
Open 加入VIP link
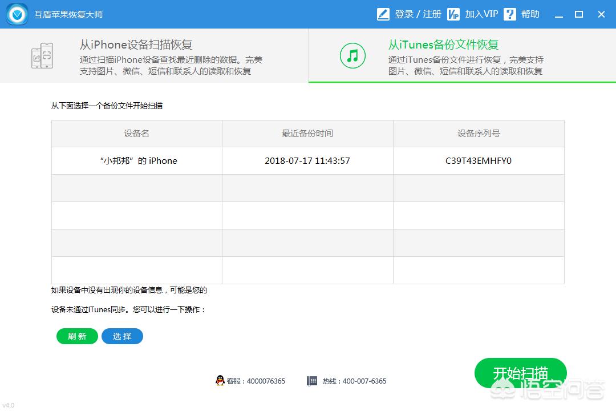click(x=481, y=14)
